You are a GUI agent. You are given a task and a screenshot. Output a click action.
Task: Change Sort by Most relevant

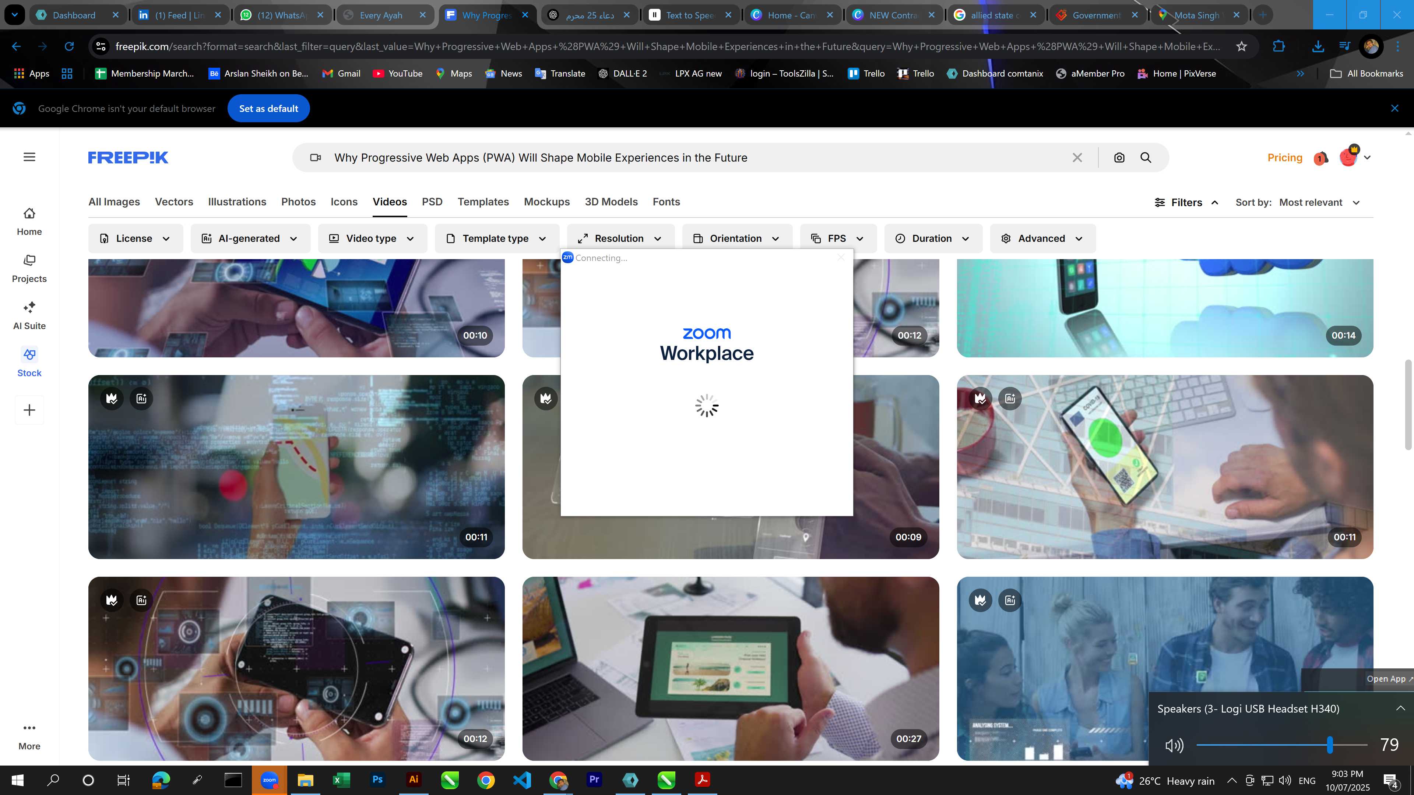tap(1320, 202)
